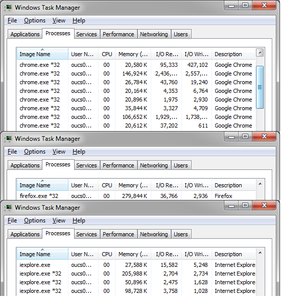Viewport: 281px width, 298px height.
Task: Select the firefox.exe *32 process row
Action: 136,196
